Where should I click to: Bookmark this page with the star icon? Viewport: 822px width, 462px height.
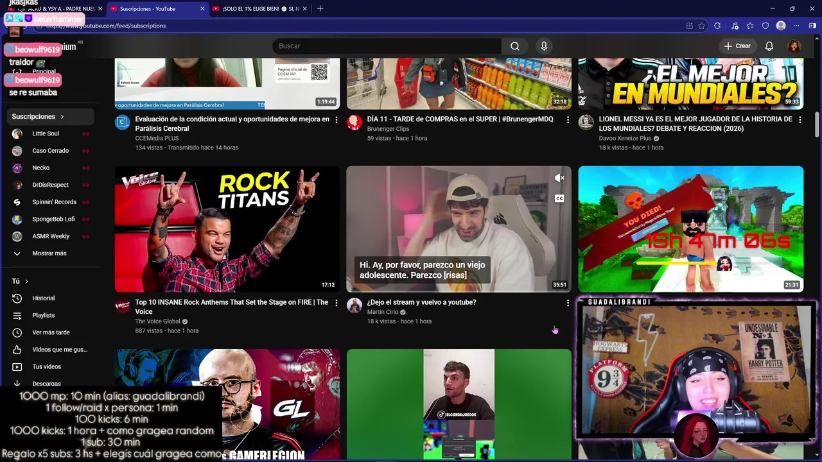(702, 26)
